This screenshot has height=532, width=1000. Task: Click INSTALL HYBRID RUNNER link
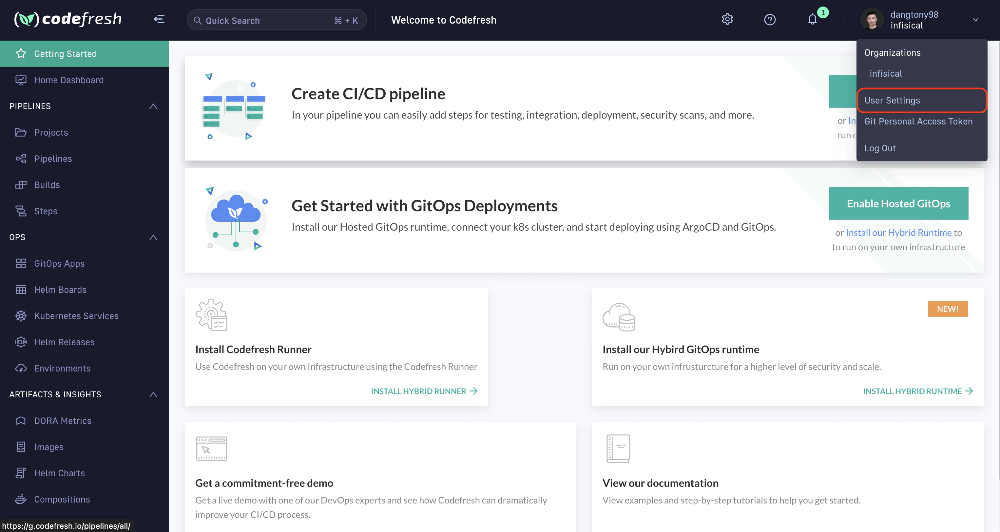click(424, 391)
